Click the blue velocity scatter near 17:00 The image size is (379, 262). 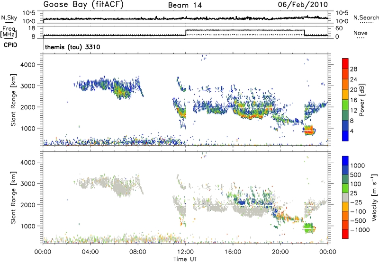(x=242, y=202)
